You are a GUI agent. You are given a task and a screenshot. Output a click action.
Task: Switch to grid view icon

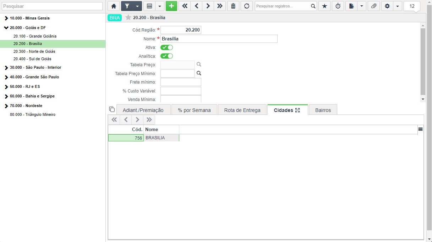[149, 6]
